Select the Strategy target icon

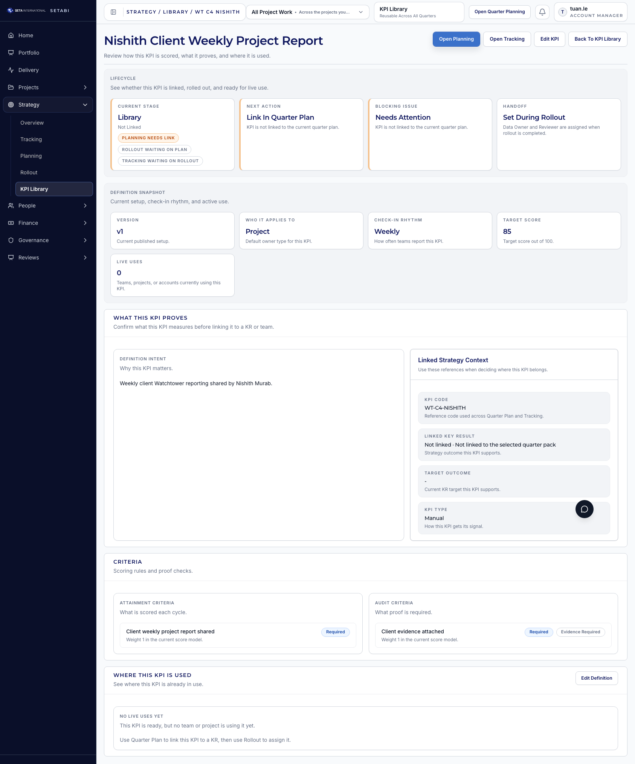click(11, 105)
